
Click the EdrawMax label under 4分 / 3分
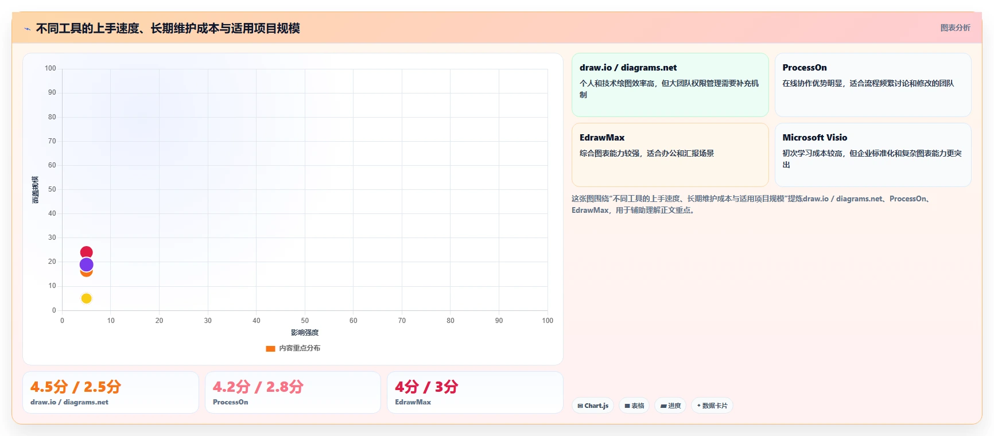(x=413, y=402)
